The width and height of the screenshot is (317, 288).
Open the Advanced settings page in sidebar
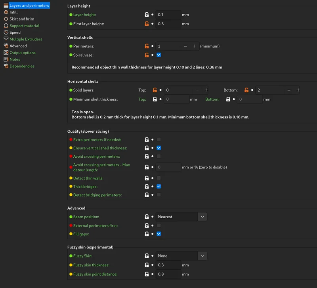(x=18, y=46)
